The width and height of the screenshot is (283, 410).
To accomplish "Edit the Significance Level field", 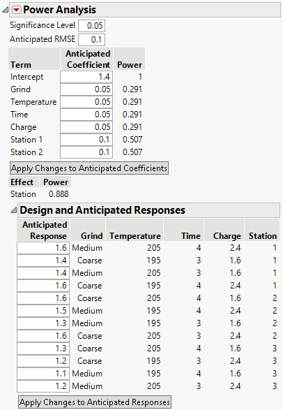I will click(x=91, y=26).
